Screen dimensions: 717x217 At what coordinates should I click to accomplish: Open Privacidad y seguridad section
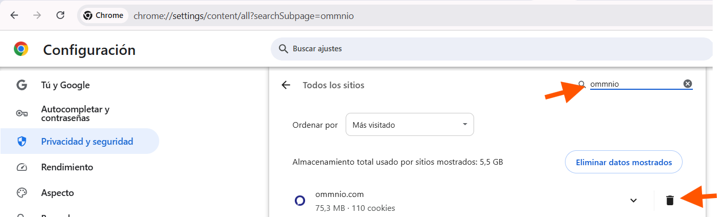coord(80,142)
